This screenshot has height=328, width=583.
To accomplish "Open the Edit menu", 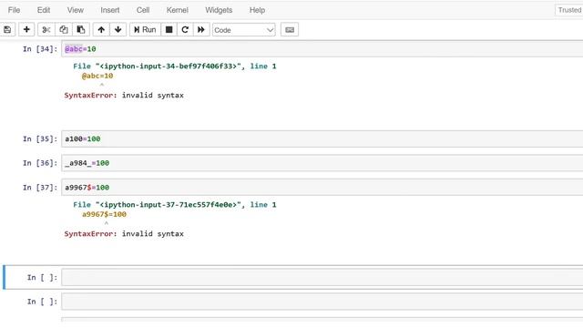I will click(44, 10).
